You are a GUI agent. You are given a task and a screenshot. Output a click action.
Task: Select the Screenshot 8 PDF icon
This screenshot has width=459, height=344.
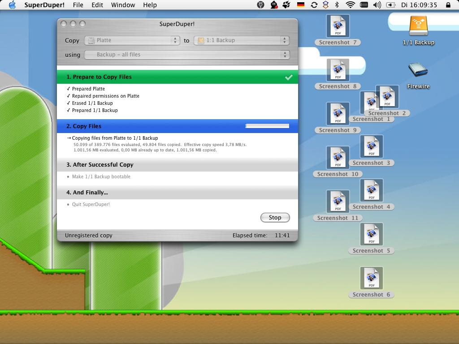click(338, 70)
